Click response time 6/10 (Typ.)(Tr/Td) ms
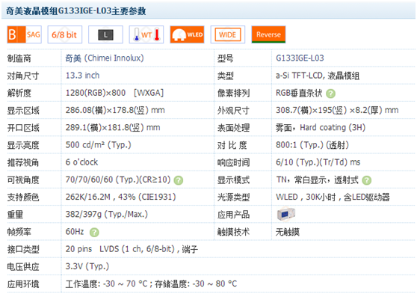Viewport: 417px width, 294px height. 318,162
